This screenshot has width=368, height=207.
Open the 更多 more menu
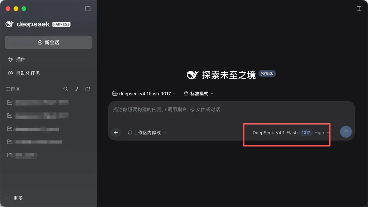pos(14,198)
